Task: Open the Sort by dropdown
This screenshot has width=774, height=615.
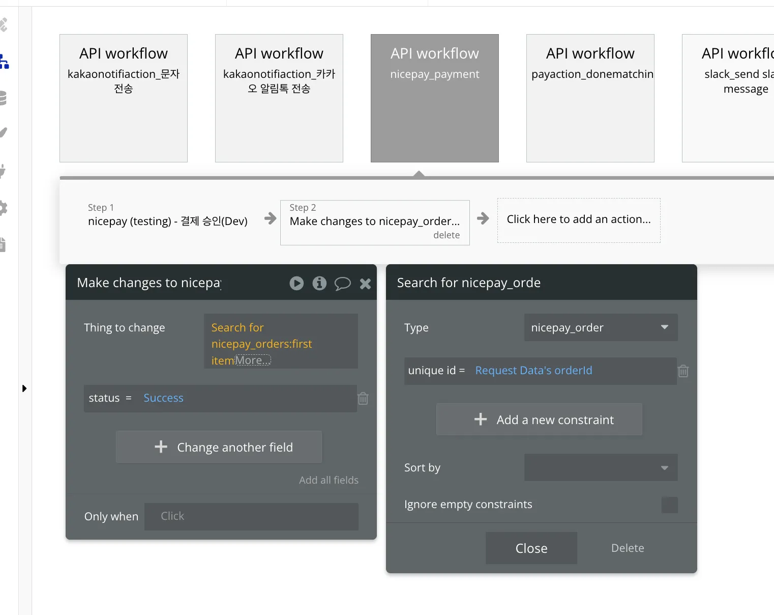Action: tap(601, 467)
